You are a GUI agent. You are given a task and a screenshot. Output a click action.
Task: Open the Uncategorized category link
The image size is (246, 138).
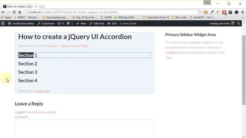tap(42, 91)
